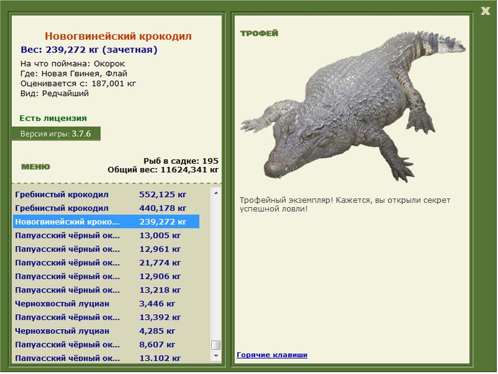498x374 pixels.
Task: Click the fish list scrollbar thumb
Action: (216, 345)
